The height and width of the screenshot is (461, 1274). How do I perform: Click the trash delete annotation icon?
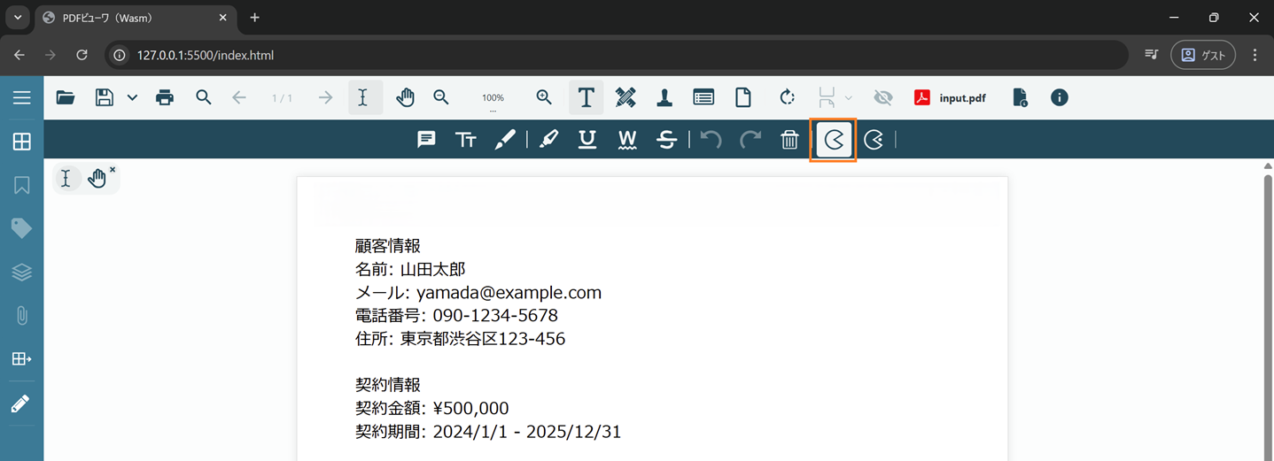pyautogui.click(x=789, y=140)
